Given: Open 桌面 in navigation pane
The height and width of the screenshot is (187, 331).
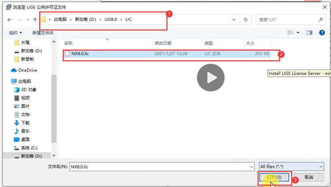Looking at the screenshot, I should pos(25,139).
